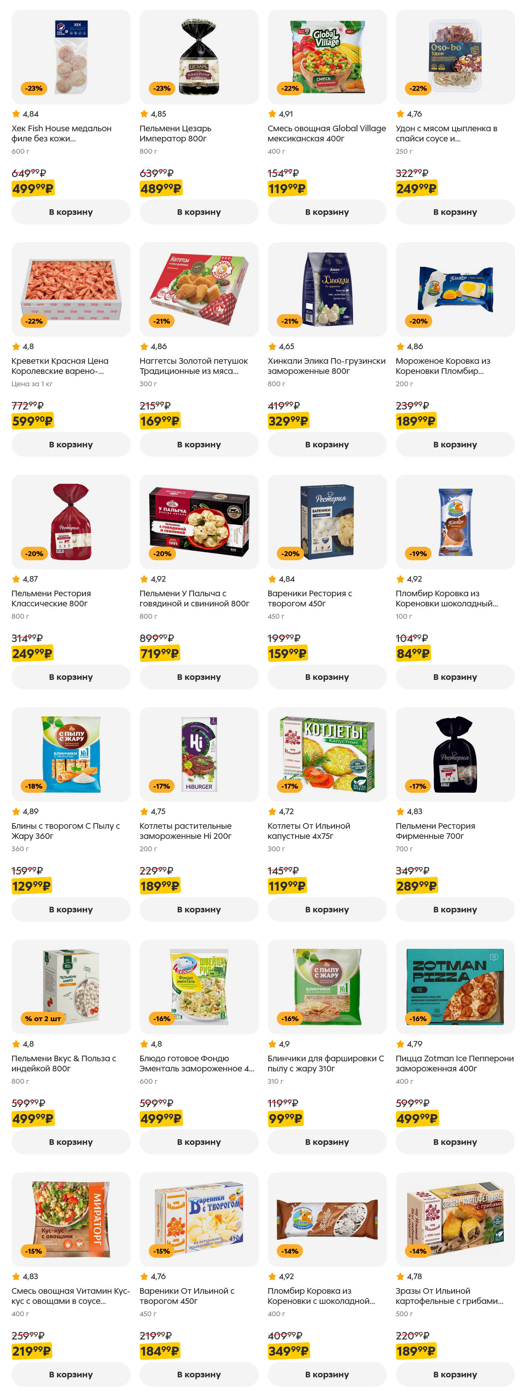
Task: Open Удон с мясом цыпленка title link
Action: (x=446, y=133)
